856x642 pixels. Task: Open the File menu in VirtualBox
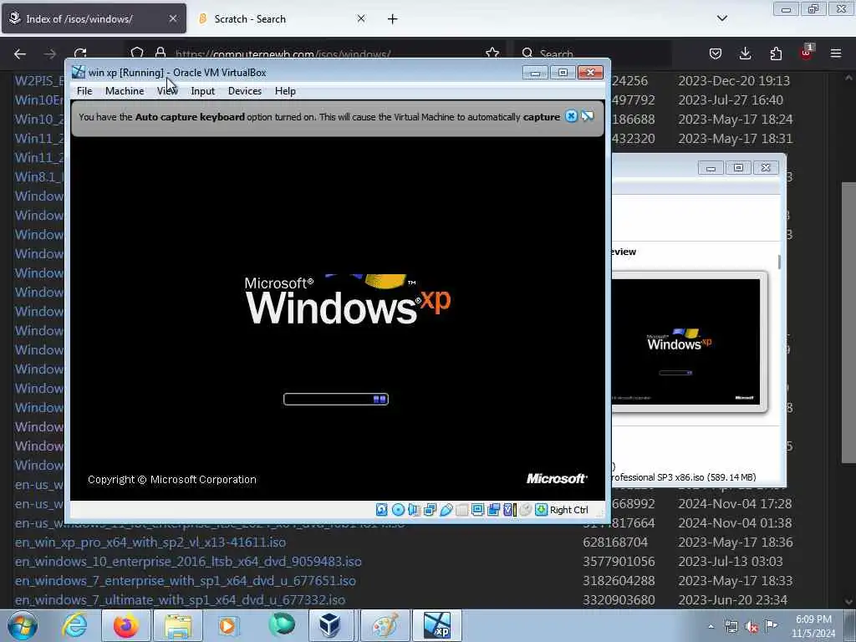click(x=84, y=91)
